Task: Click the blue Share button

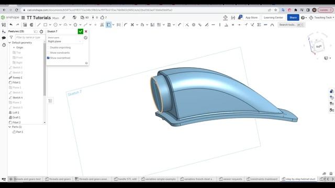Action: [293, 17]
